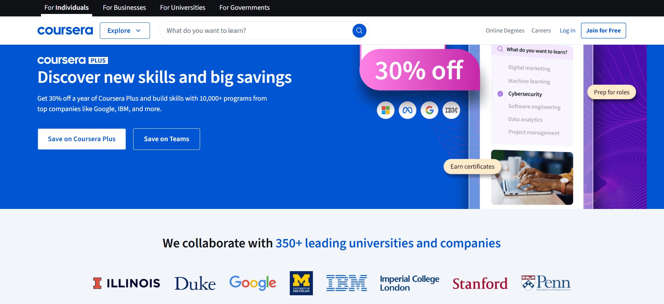
Task: Switch to the For Universities tab
Action: click(x=182, y=8)
